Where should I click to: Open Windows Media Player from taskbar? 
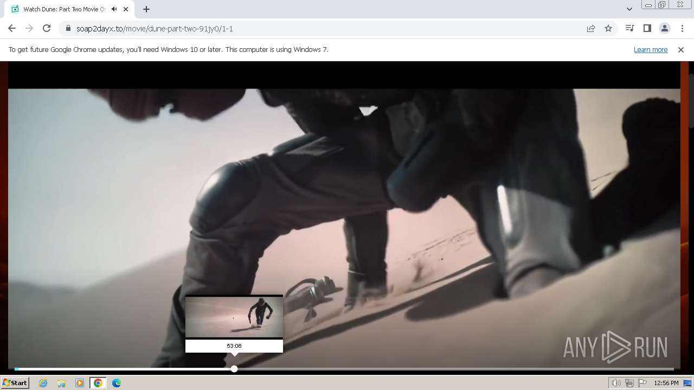pos(80,383)
